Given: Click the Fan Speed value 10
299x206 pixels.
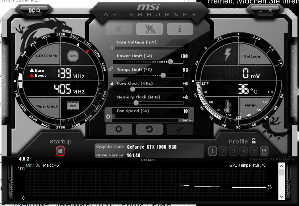Looking at the screenshot, I should [x=185, y=111].
